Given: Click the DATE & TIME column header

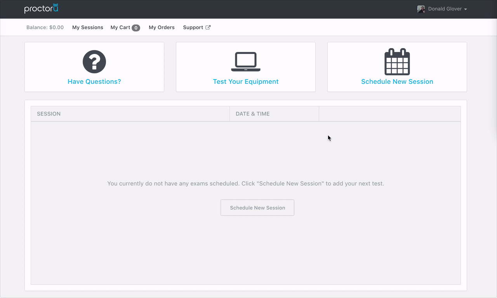Looking at the screenshot, I should click(274, 114).
